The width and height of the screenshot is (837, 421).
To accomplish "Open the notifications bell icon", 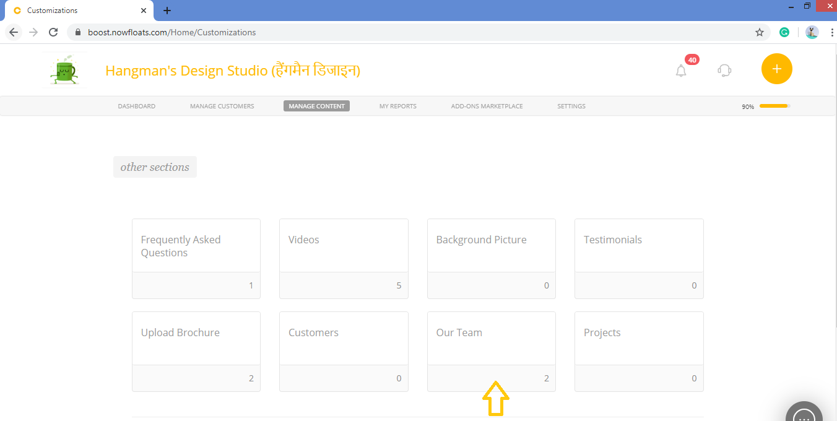I will coord(681,71).
